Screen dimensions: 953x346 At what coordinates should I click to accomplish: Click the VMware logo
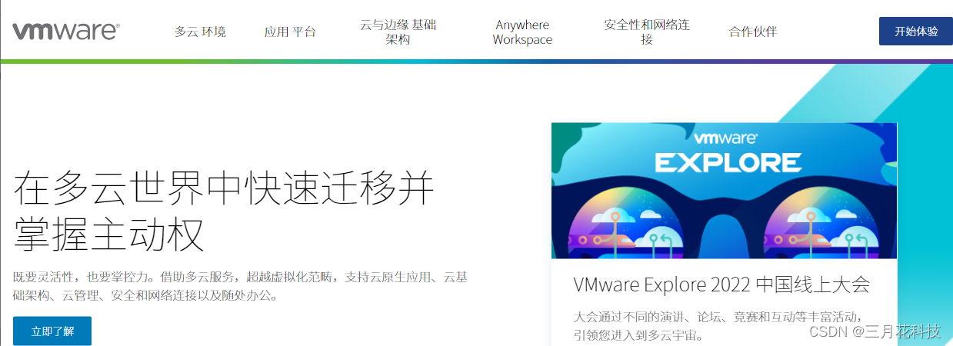[65, 31]
